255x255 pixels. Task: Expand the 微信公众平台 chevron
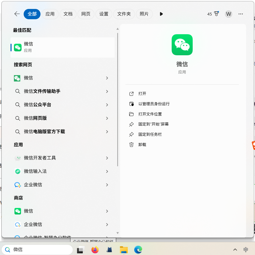pyautogui.click(x=107, y=105)
